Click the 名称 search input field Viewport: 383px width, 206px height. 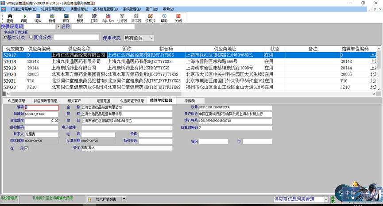point(103,27)
